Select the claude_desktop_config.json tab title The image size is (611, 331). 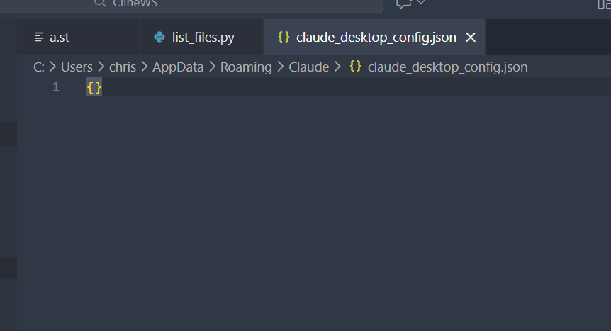pos(376,38)
